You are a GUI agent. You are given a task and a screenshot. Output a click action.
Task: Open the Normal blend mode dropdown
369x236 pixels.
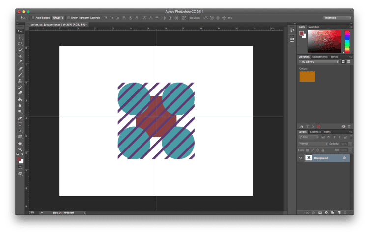pyautogui.click(x=313, y=144)
